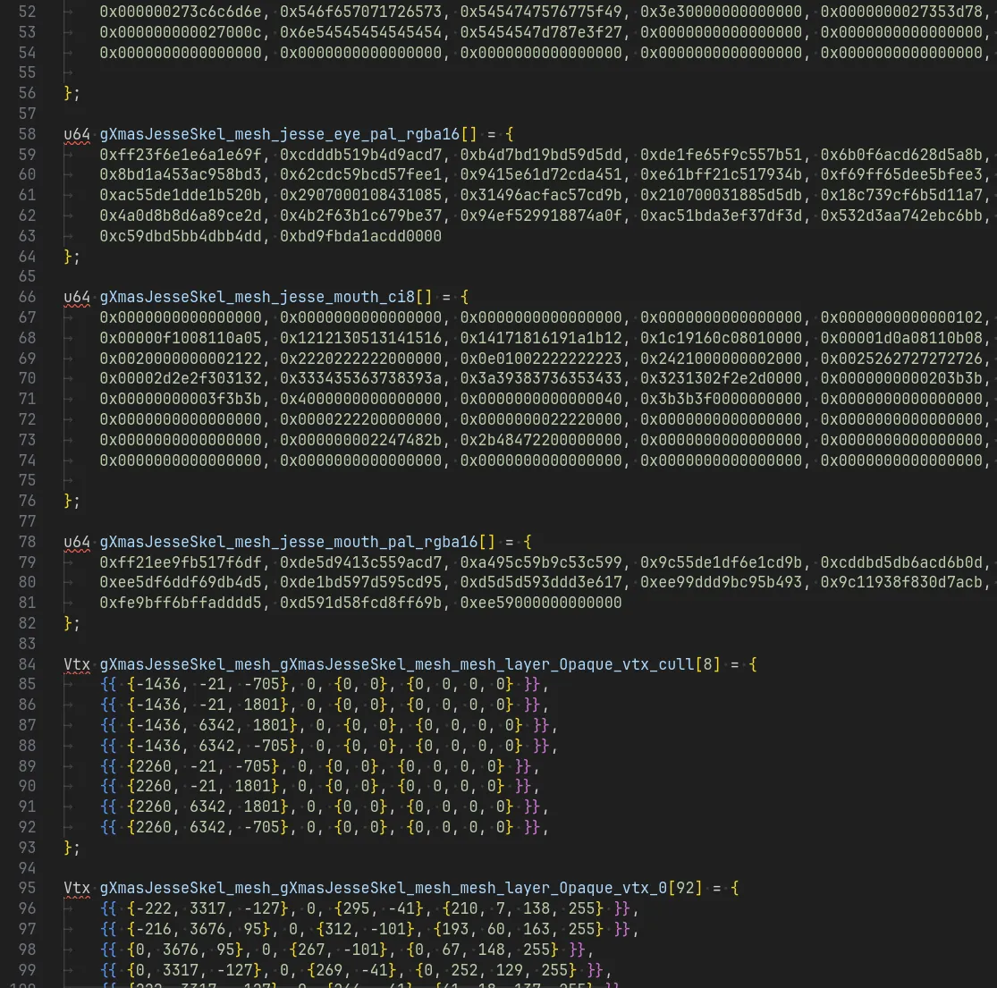
Task: Click the opening brace on line 84
Action: tap(753, 664)
